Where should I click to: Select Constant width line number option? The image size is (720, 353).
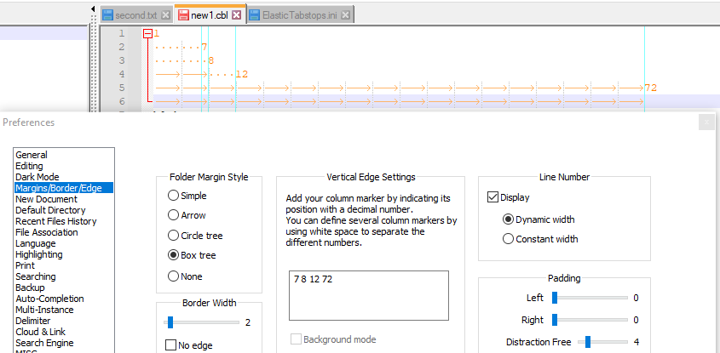coord(509,239)
